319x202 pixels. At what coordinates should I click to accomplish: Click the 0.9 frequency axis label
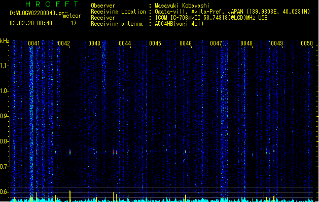click(4, 116)
